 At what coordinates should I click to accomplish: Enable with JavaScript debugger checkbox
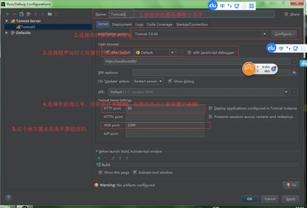click(189, 52)
